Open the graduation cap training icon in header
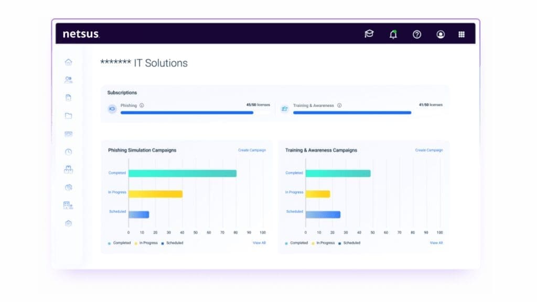The image size is (537, 302). [369, 34]
